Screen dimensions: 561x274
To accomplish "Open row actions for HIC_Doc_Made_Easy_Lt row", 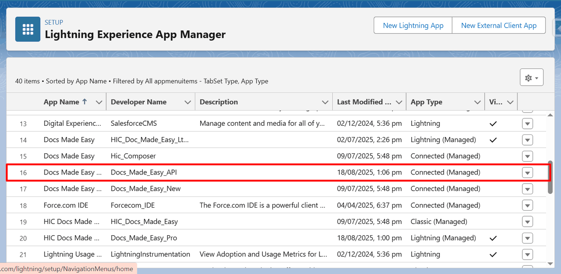I will tap(527, 140).
